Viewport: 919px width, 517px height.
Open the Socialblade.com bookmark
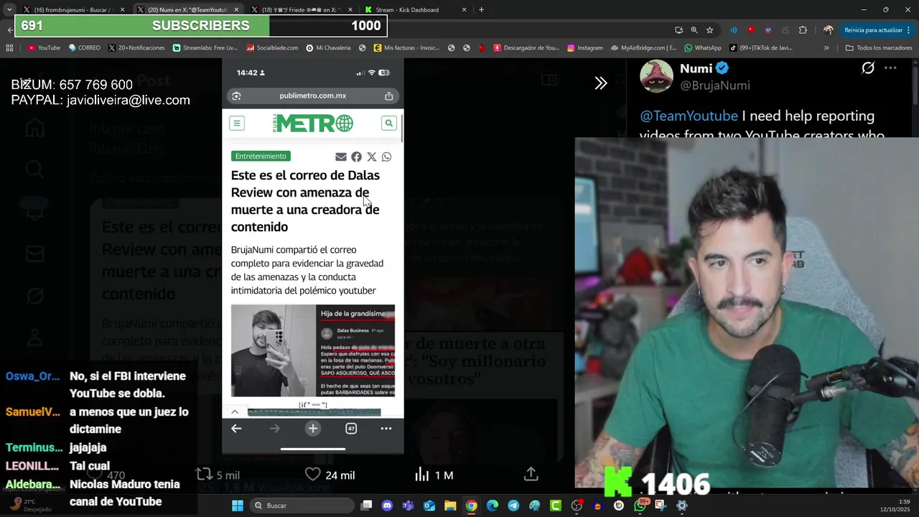point(272,48)
